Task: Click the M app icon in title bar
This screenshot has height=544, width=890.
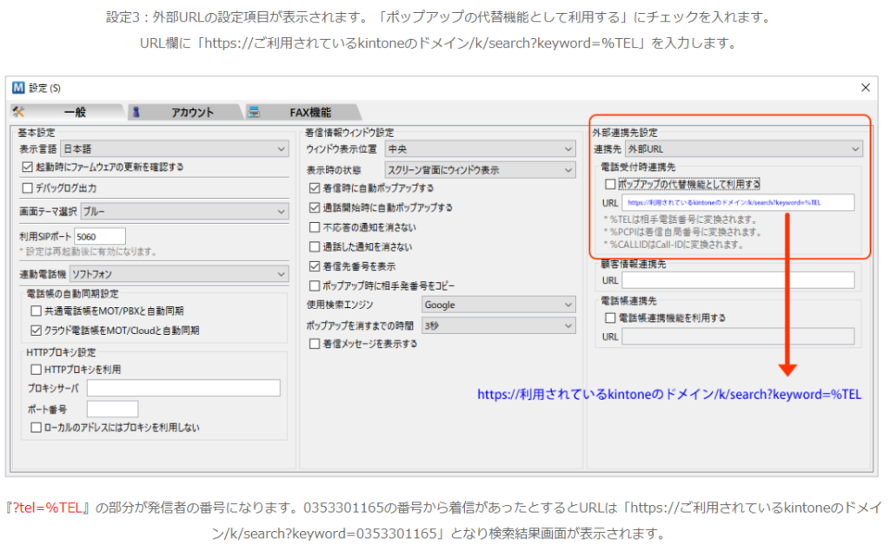Action: (18, 88)
